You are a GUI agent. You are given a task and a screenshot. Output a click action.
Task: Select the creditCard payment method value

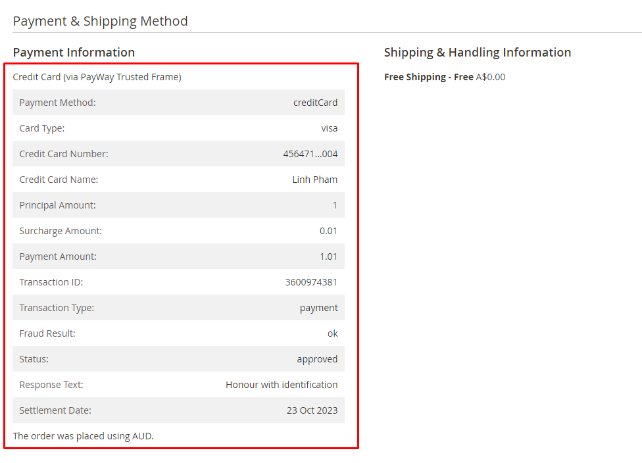pyautogui.click(x=315, y=103)
